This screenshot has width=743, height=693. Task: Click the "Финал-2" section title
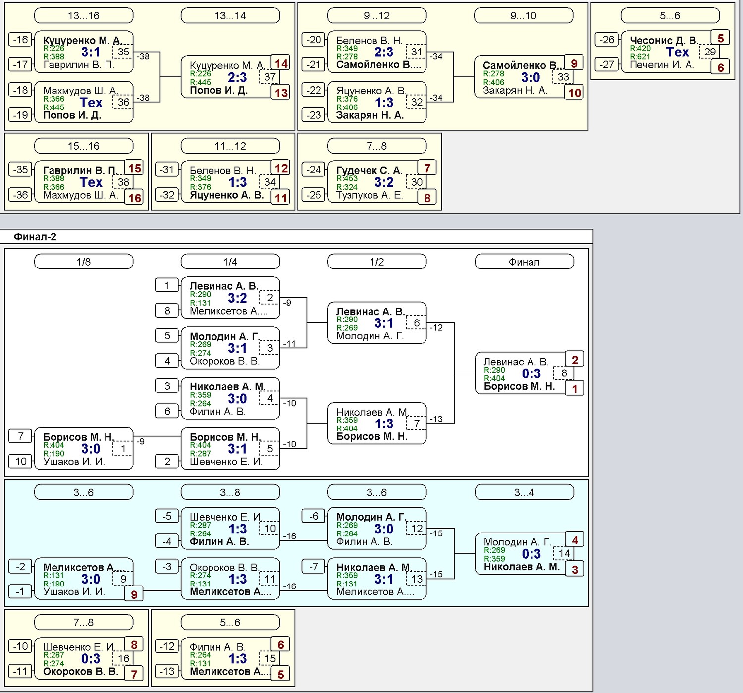[x=35, y=237]
